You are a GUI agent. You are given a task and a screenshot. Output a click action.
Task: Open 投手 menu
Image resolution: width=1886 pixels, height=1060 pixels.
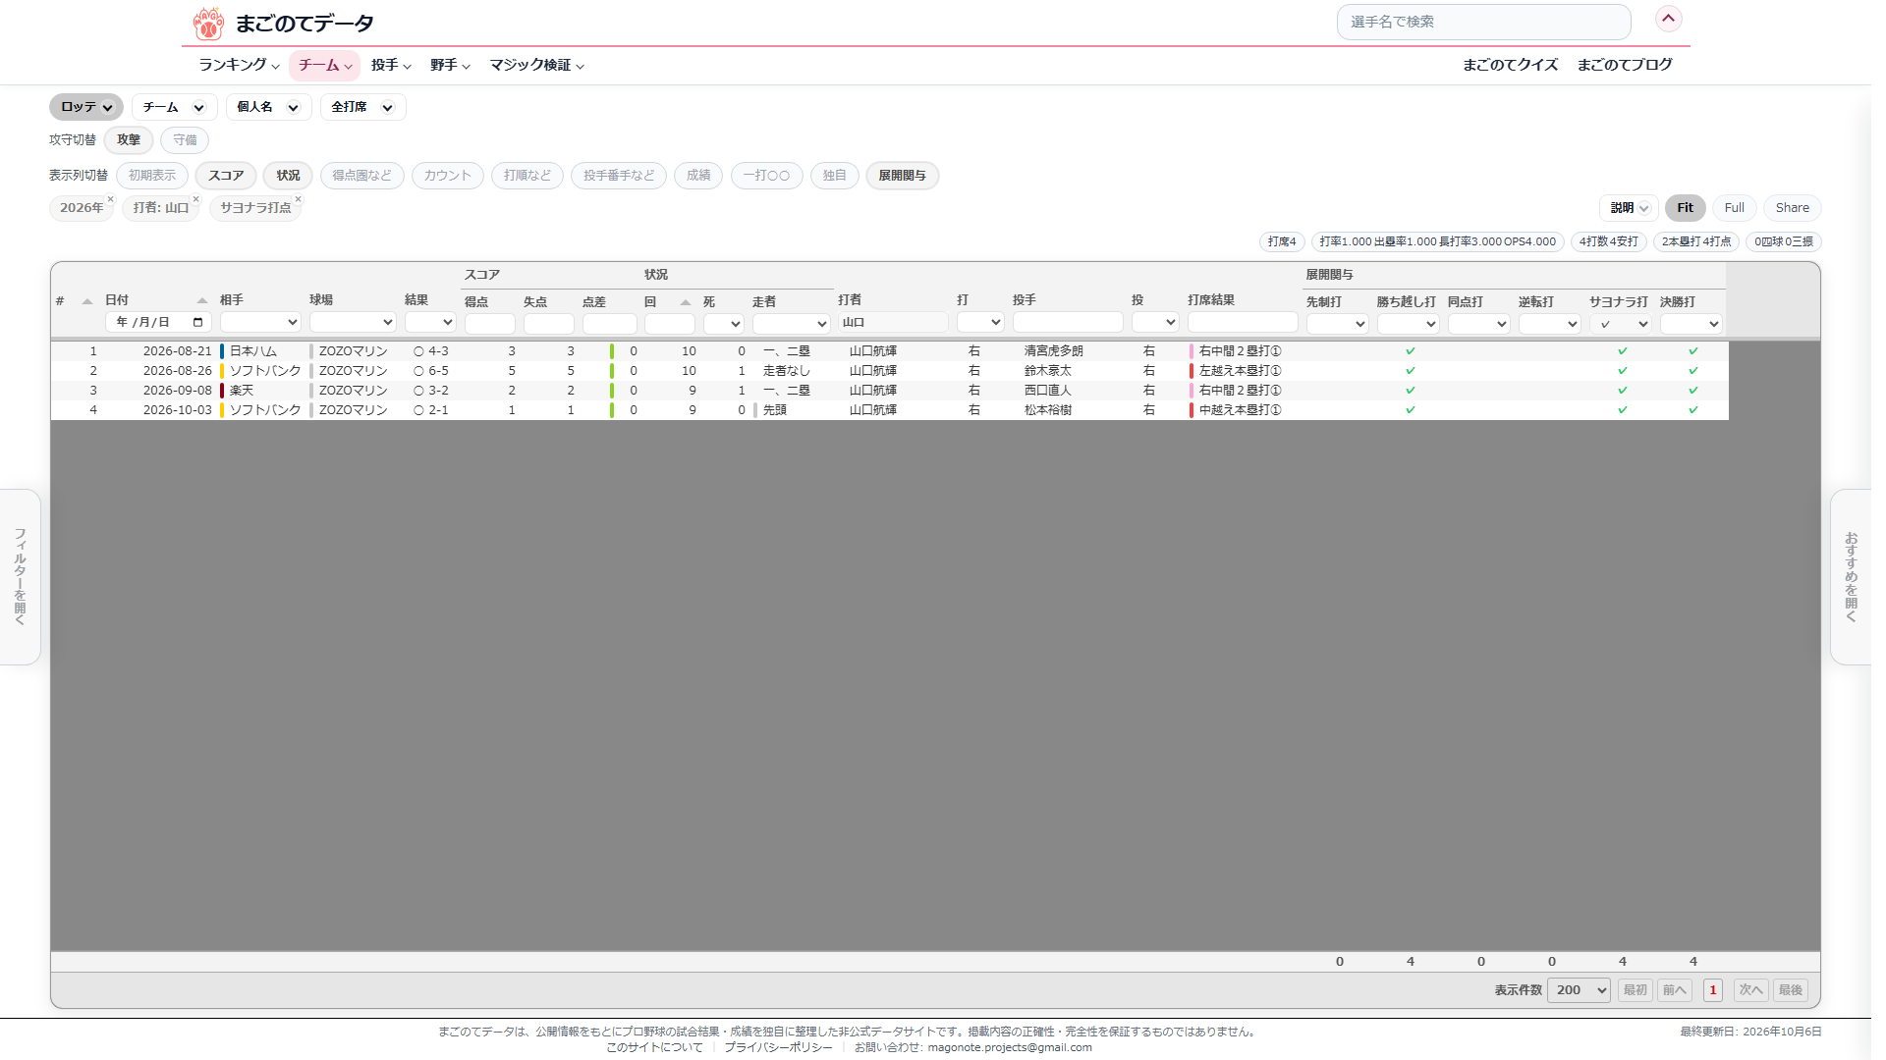[x=391, y=65]
